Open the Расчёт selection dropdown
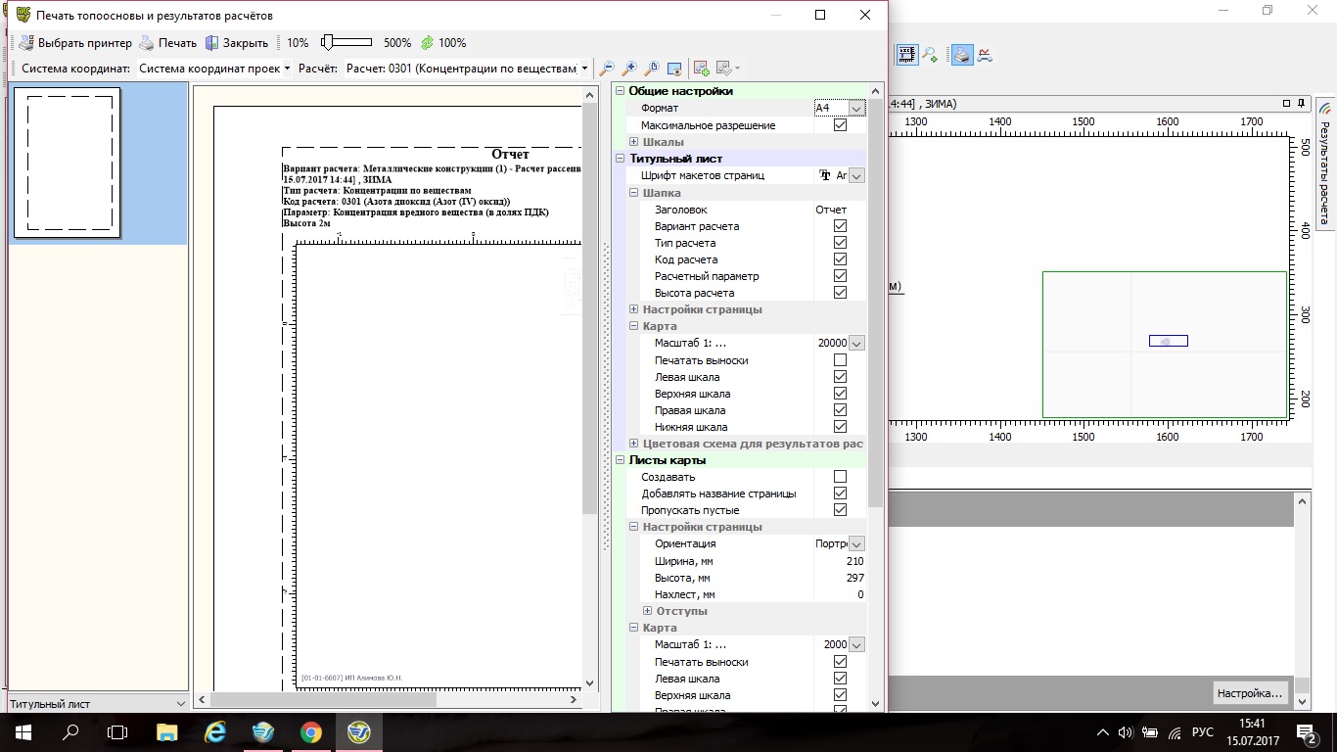 point(584,69)
